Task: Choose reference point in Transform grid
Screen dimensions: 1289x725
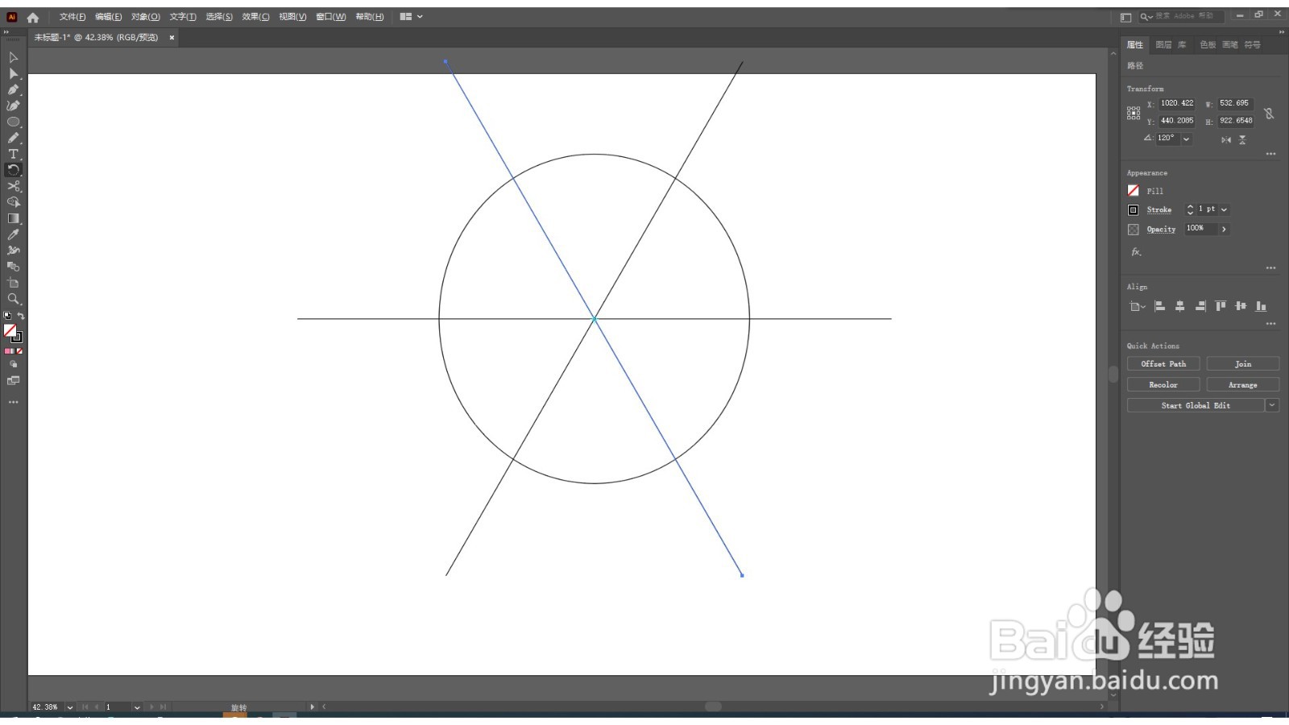Action: [x=1134, y=113]
